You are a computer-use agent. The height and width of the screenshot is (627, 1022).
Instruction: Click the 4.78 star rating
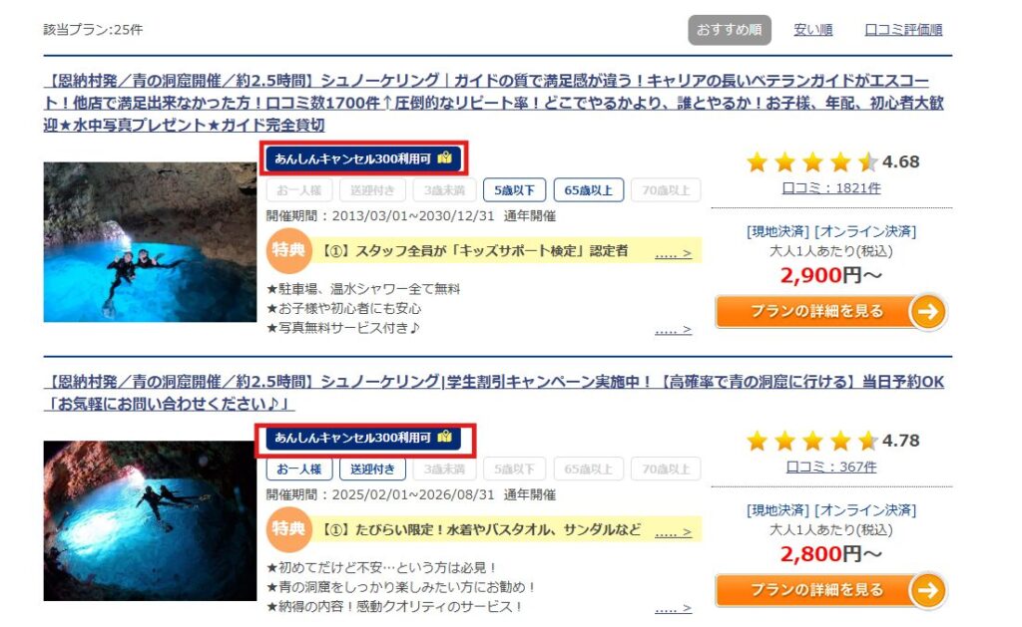(x=831, y=441)
